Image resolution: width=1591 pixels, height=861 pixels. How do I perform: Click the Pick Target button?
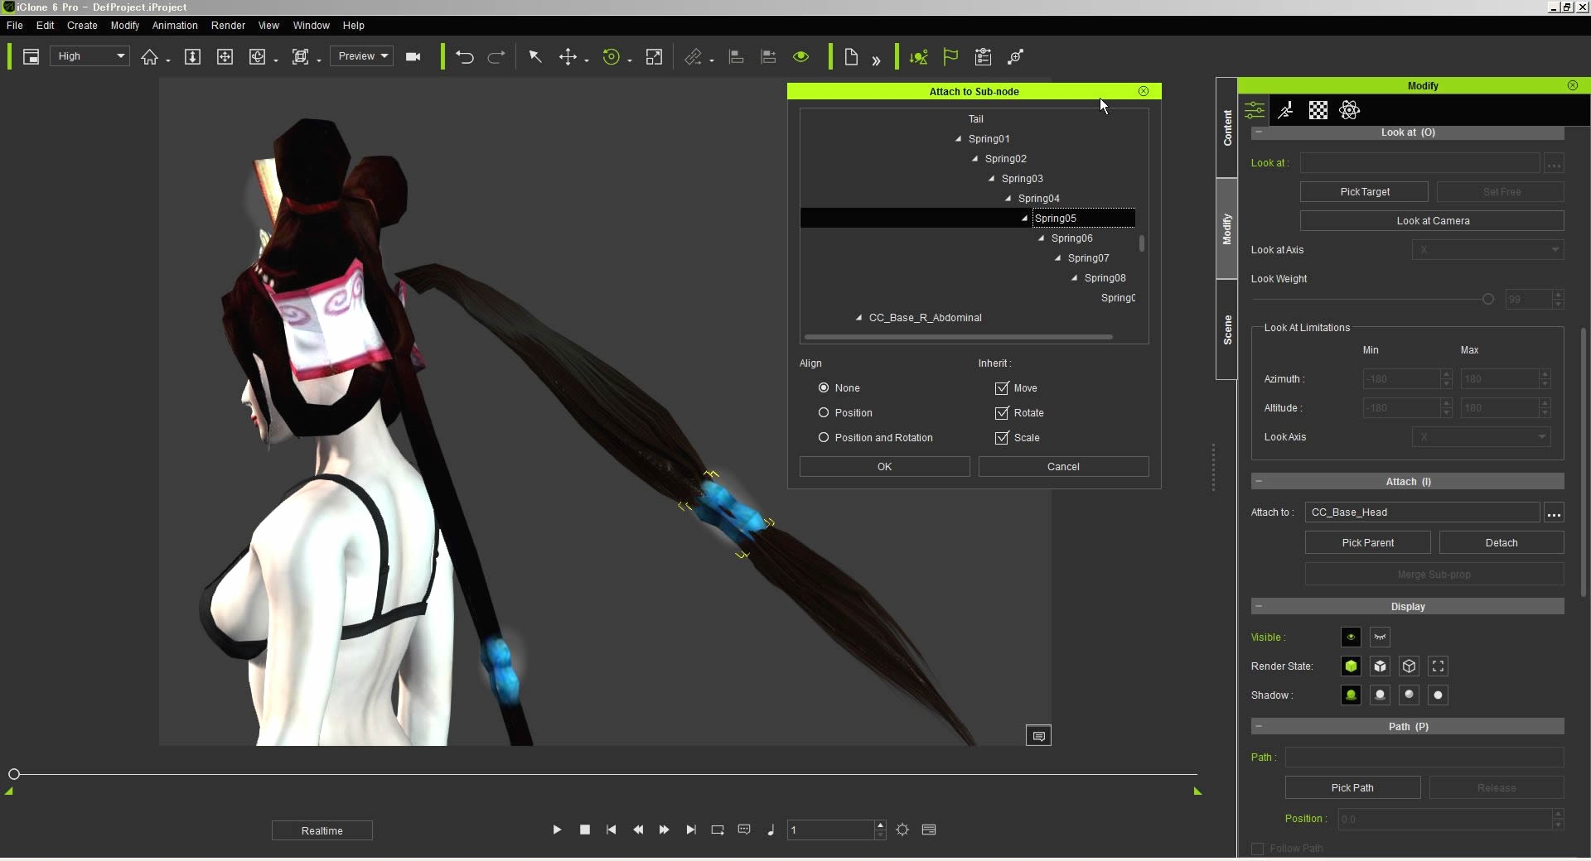1364,192
